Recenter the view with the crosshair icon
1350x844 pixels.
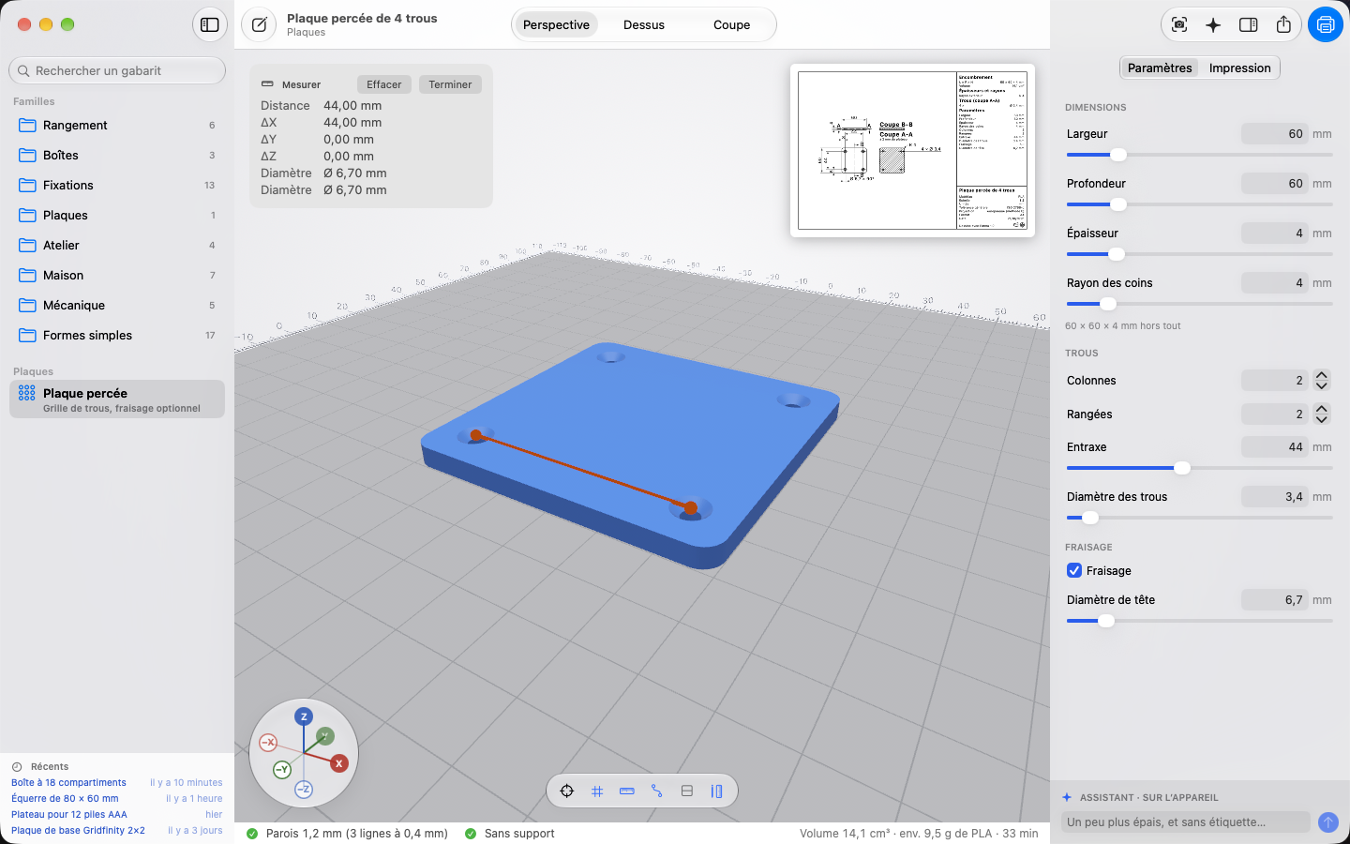tap(567, 791)
